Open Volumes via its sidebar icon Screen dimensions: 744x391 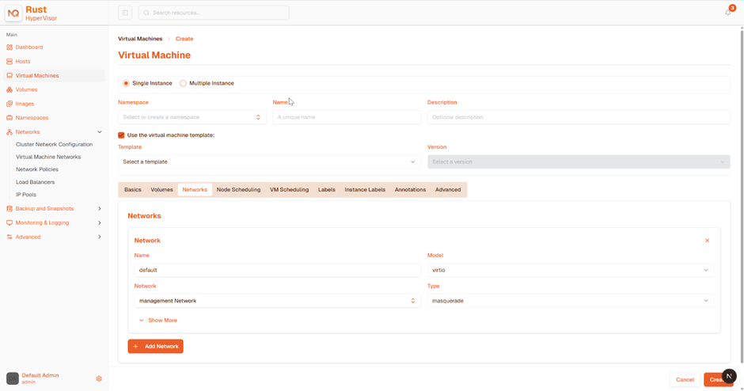click(x=9, y=89)
